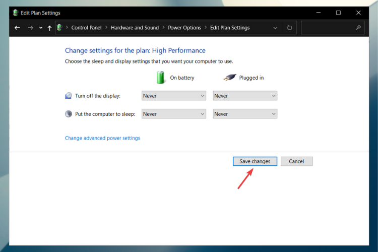Navigate to Power Options breadcrumb
Screen dimensions: 378x252
pyautogui.click(x=184, y=28)
